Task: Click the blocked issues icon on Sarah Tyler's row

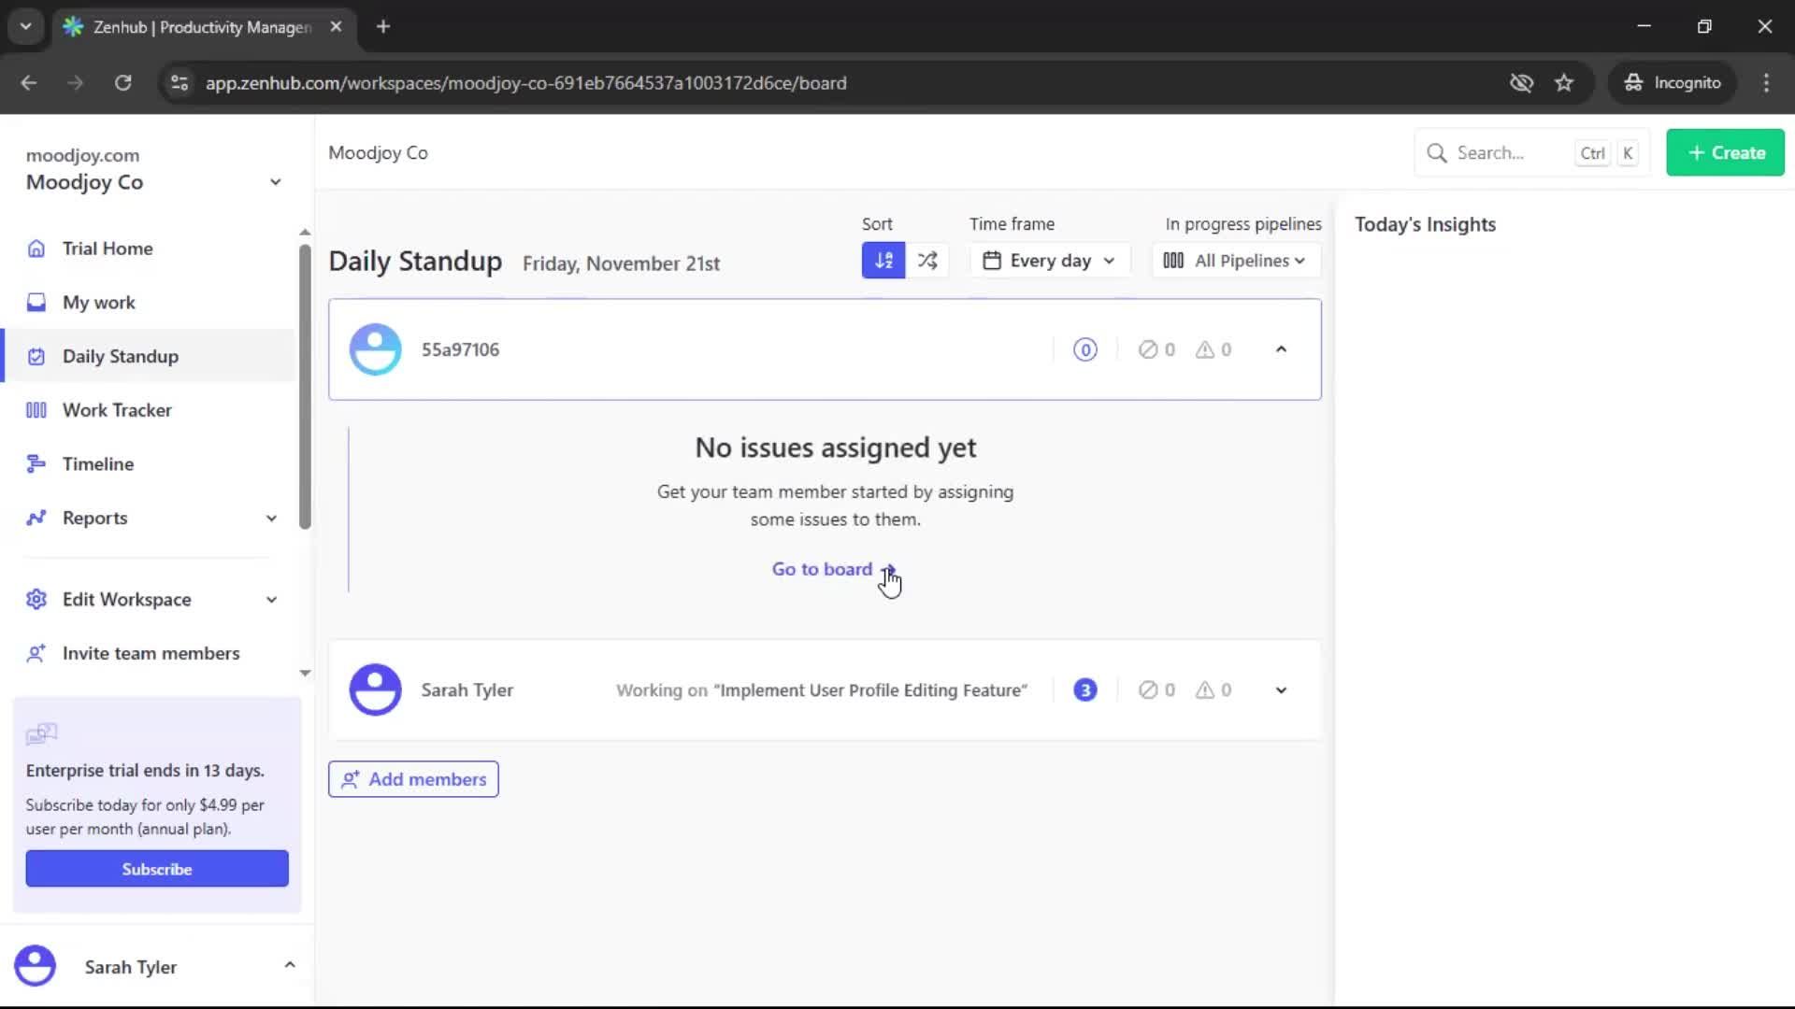Action: pyautogui.click(x=1150, y=689)
